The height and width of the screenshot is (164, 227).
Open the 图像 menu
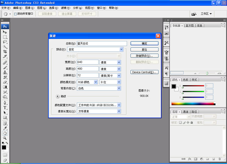pyautogui.click(x=30, y=8)
